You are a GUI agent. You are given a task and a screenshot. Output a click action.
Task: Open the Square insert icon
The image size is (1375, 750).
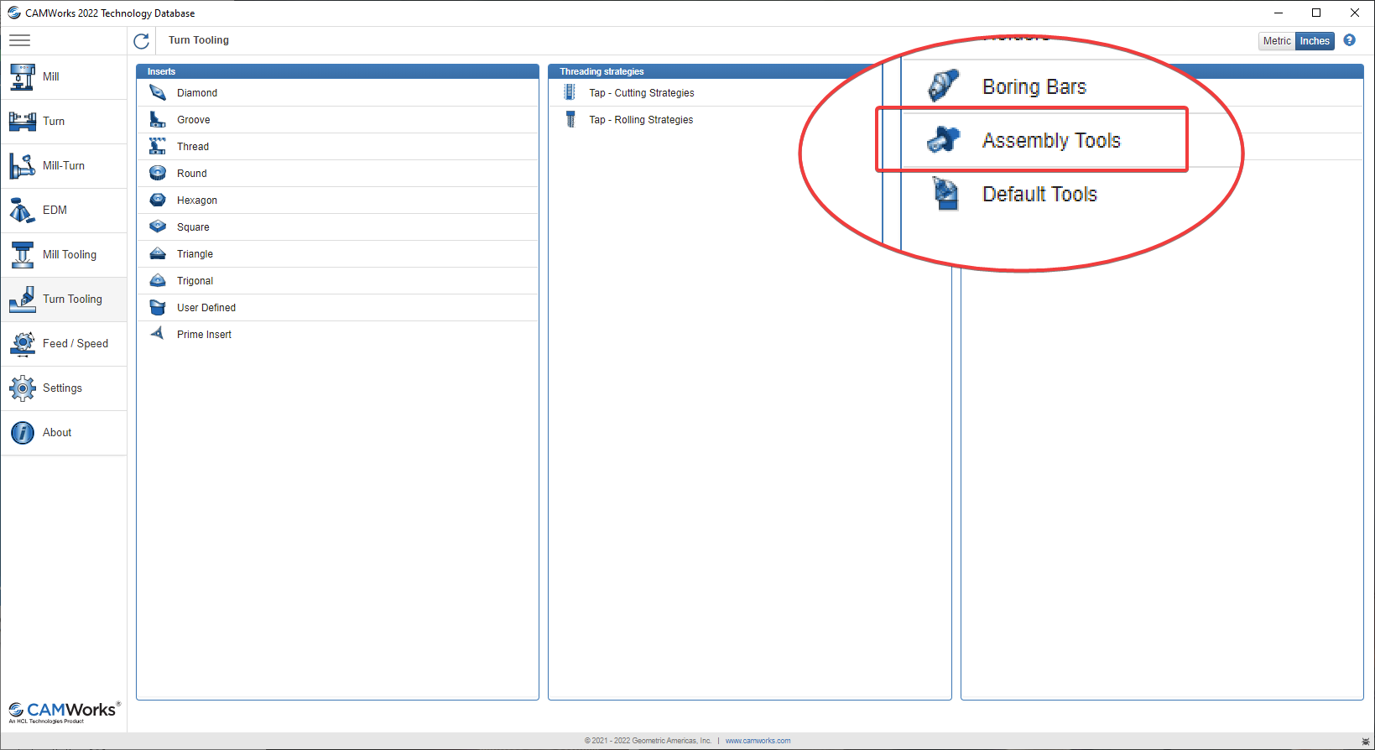click(x=158, y=227)
